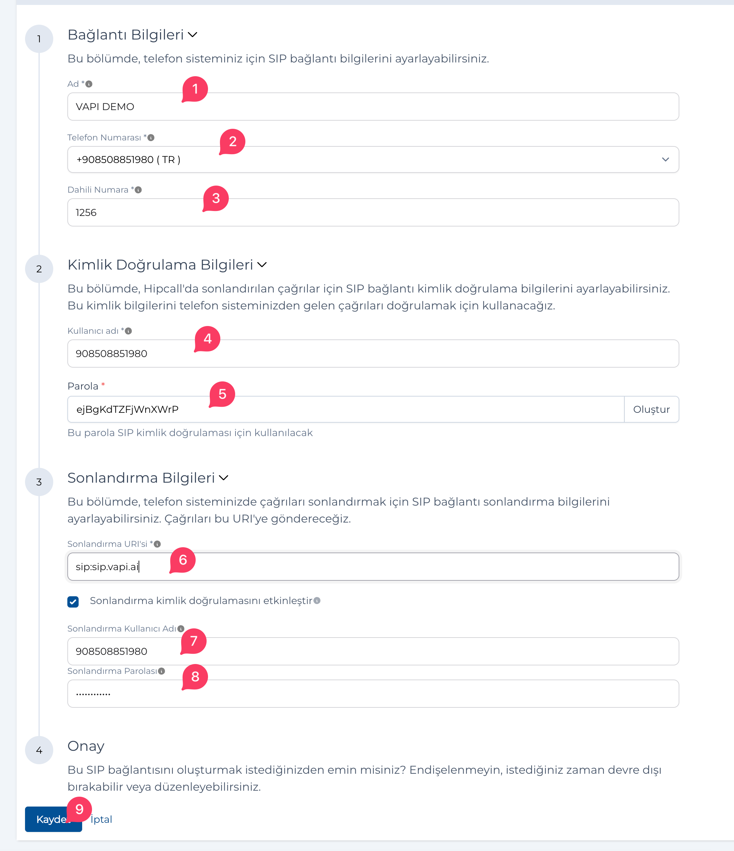Click the Parola input field
Viewport: 734px width, 851px height.
(x=345, y=410)
